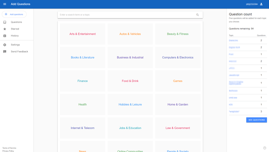Screen dimensions: 269x152
Task: Choose the Law & Government topic card
Action: click(178, 128)
